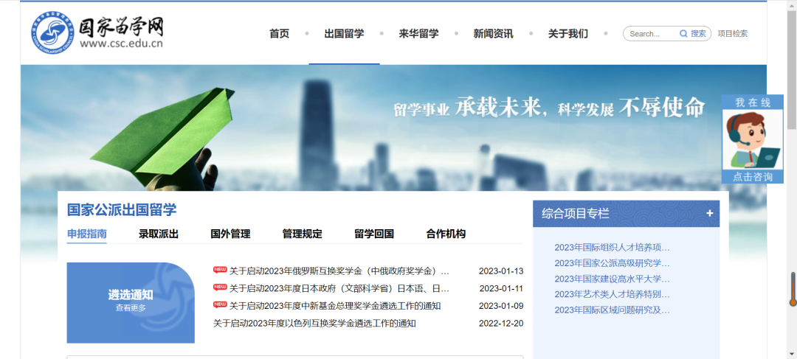The image size is (797, 359).
Task: Click the 点击咨询 button
Action: pos(752,177)
